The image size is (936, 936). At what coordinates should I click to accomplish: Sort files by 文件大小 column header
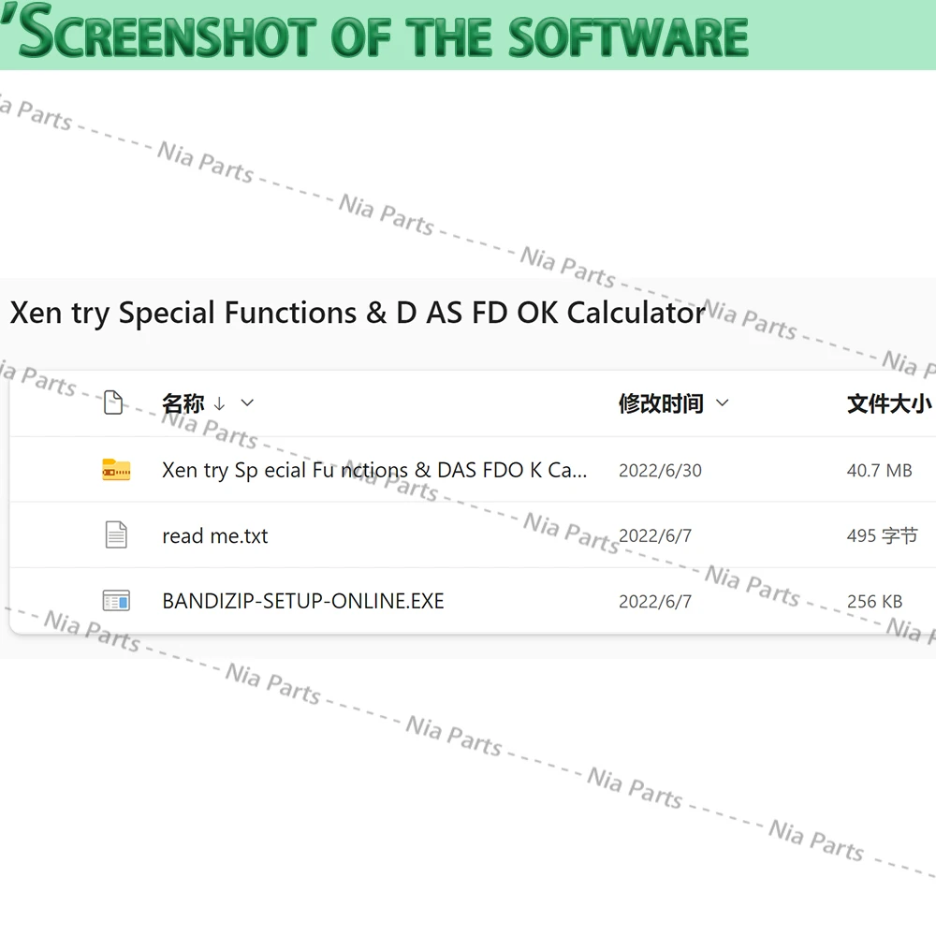(889, 403)
